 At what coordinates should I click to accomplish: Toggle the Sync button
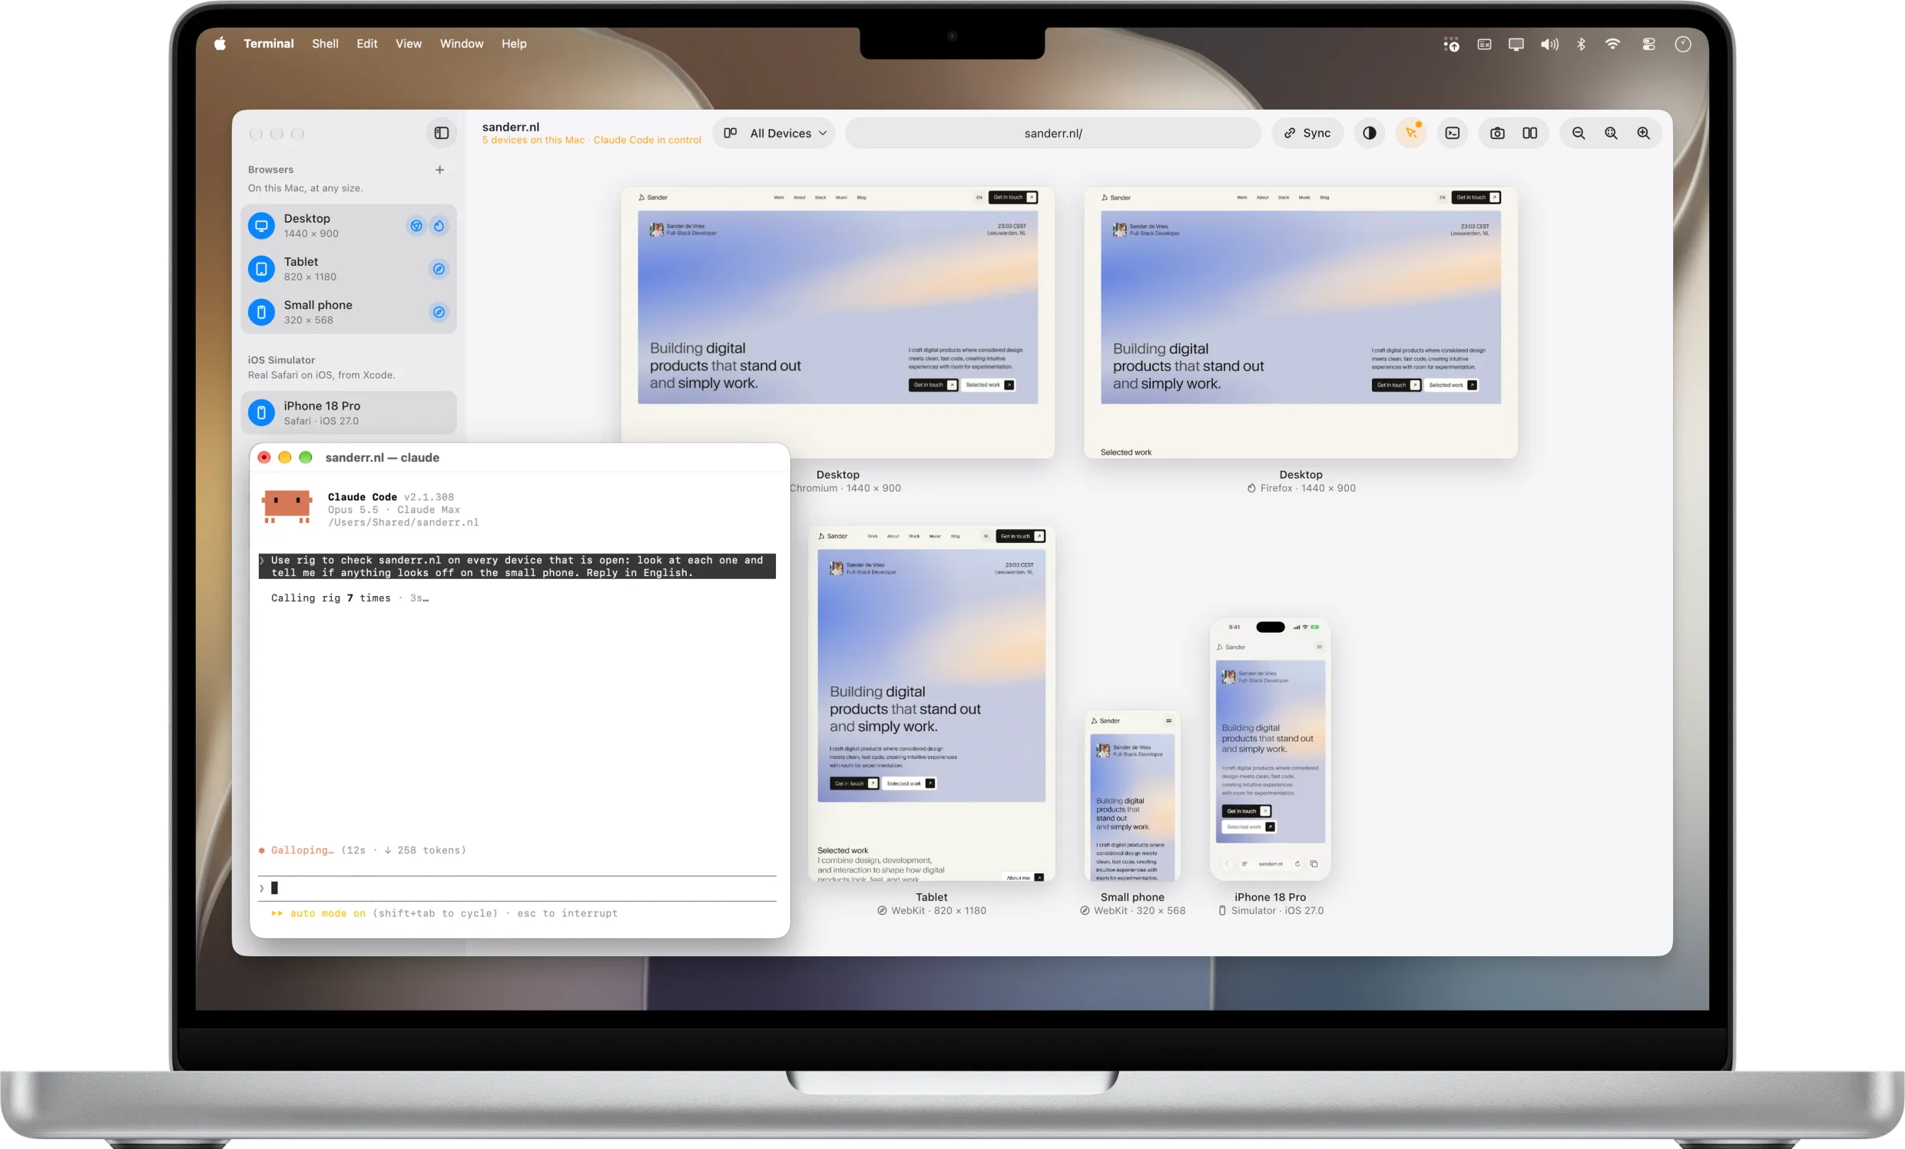point(1307,133)
